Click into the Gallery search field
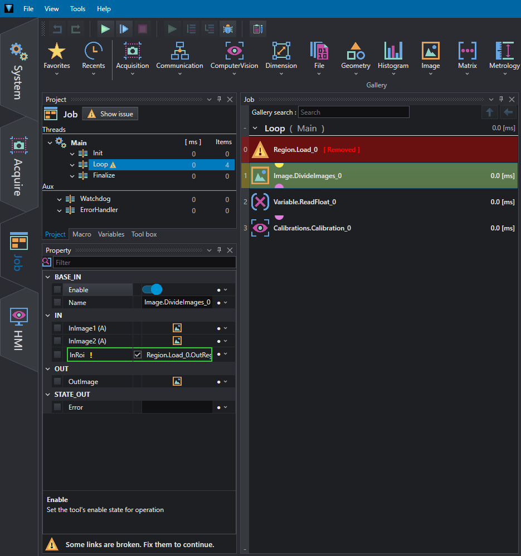This screenshot has width=521, height=556. click(x=353, y=112)
